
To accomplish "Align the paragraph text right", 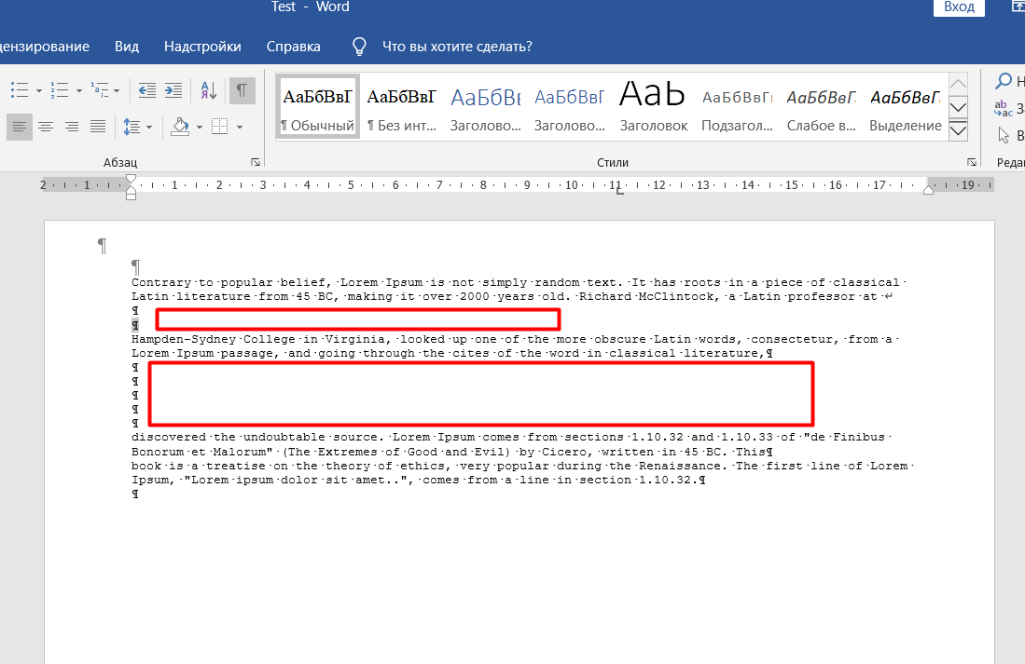I will [71, 126].
